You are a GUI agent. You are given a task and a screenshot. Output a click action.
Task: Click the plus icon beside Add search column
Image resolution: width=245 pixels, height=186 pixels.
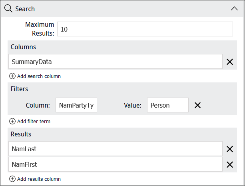coord(12,76)
